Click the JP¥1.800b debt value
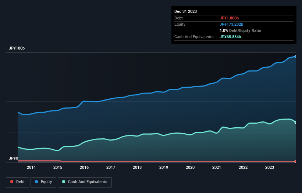This screenshot has width=302, height=193. tap(229, 18)
